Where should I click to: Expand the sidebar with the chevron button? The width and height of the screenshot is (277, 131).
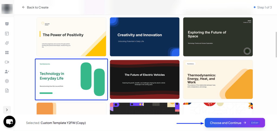point(7,110)
